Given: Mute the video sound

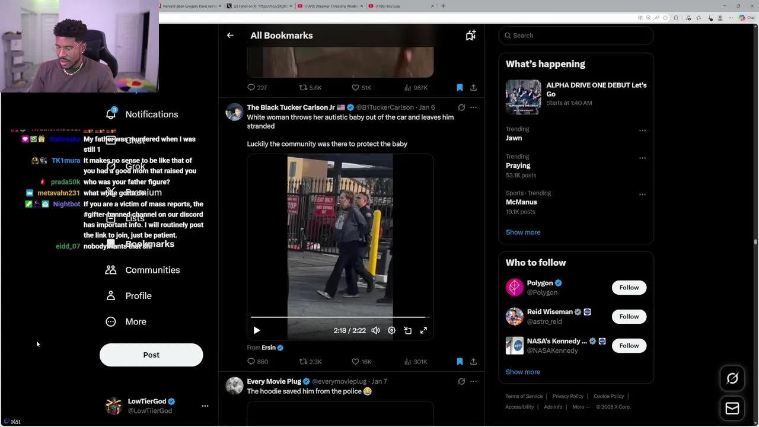Looking at the screenshot, I should click(x=375, y=330).
